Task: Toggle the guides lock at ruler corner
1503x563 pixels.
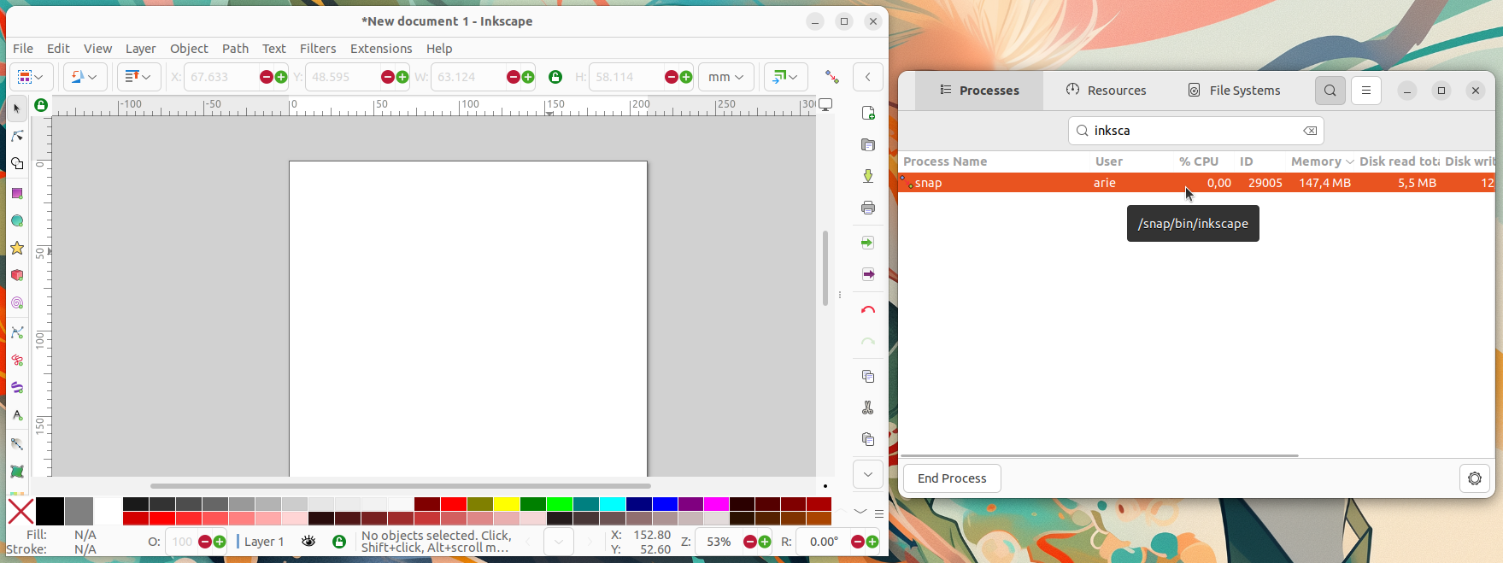Action: 40,106
